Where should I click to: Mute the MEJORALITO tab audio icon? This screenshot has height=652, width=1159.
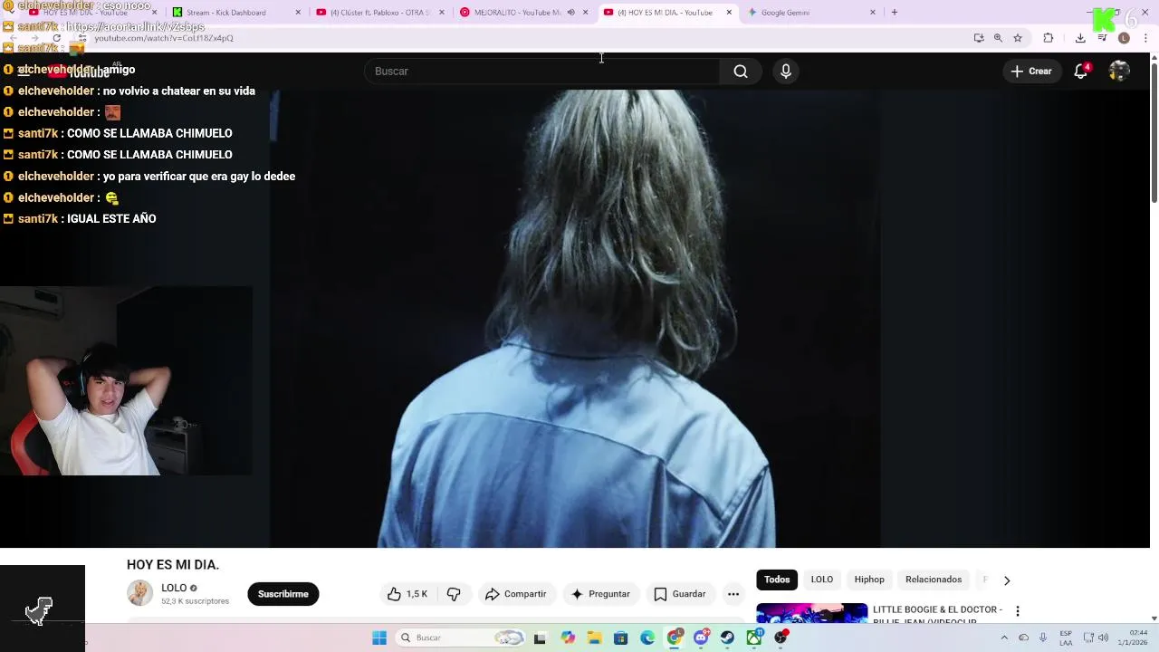point(571,13)
